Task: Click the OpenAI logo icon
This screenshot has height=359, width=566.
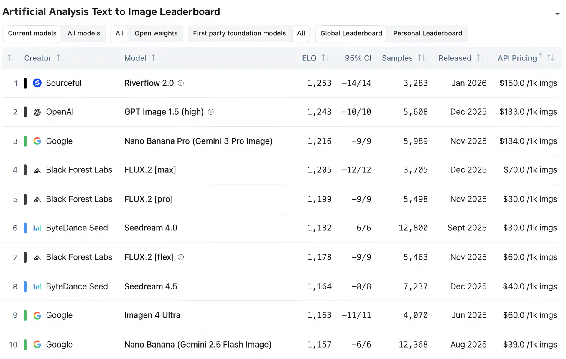Action: 37,112
